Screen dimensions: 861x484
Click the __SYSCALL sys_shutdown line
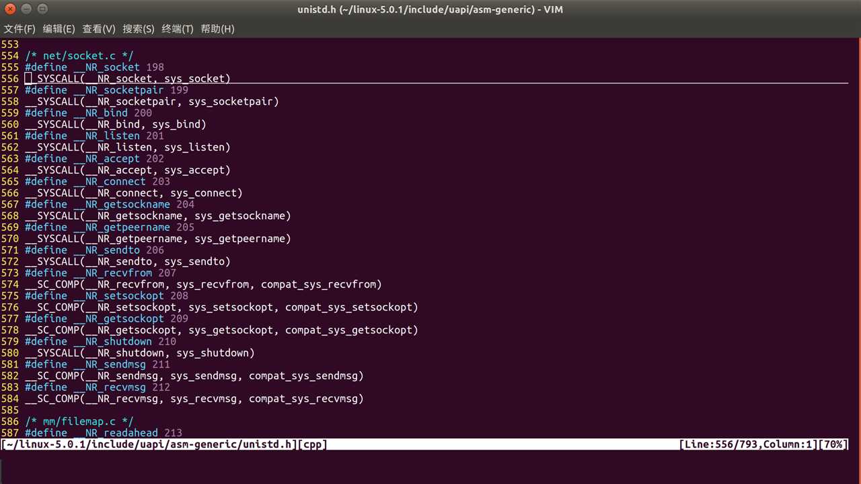(x=140, y=353)
